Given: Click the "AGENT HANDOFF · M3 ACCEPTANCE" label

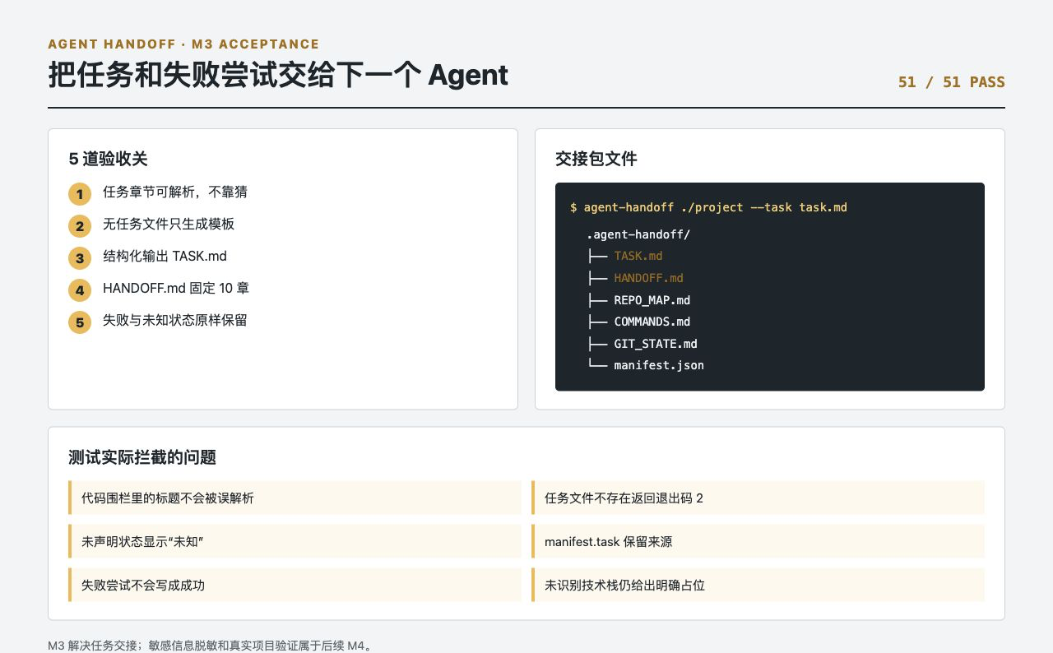Looking at the screenshot, I should (x=183, y=44).
